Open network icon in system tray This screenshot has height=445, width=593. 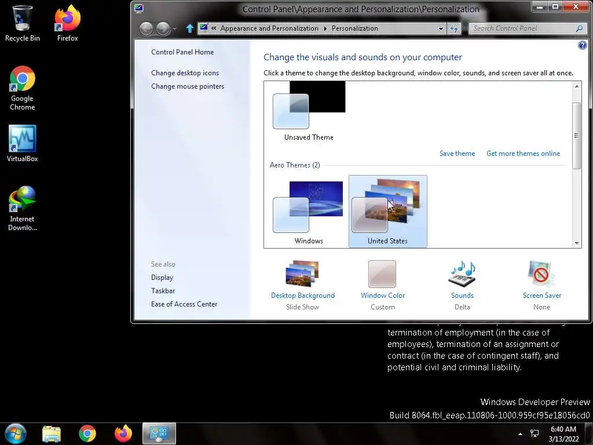(535, 433)
